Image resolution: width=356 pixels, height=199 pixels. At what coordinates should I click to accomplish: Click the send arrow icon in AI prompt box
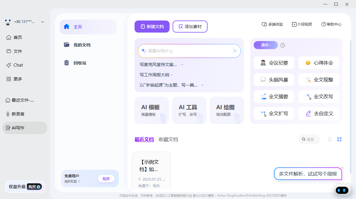(x=235, y=51)
